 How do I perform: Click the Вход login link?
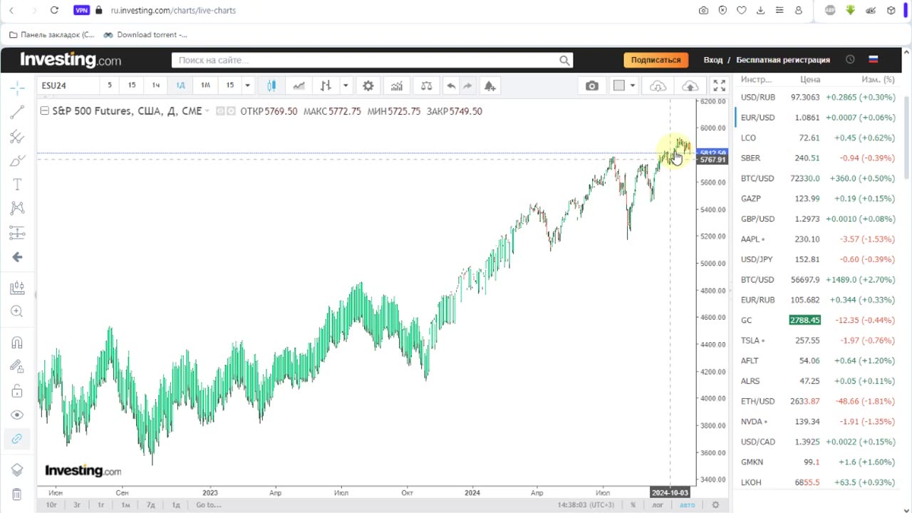click(713, 60)
